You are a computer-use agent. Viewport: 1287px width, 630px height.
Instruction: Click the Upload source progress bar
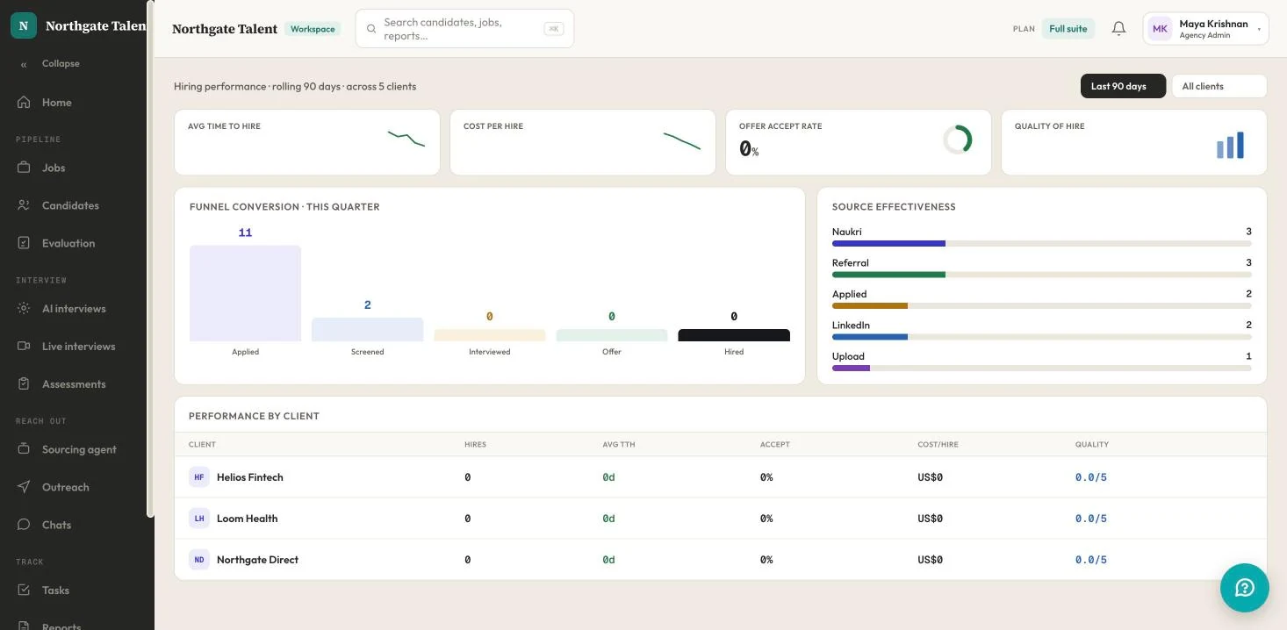pos(1042,368)
